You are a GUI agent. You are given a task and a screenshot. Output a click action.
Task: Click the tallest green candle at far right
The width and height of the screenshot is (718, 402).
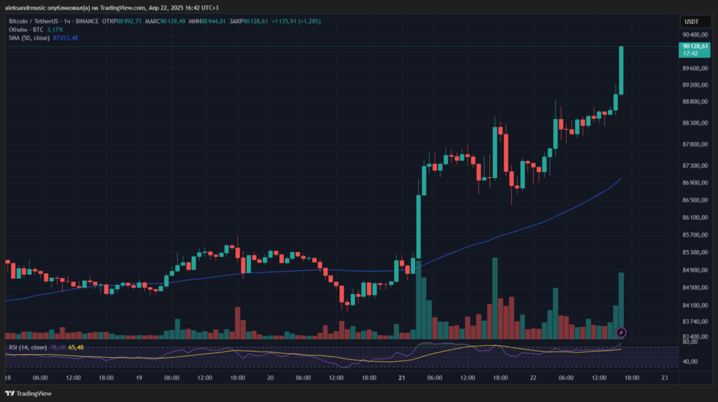621,70
